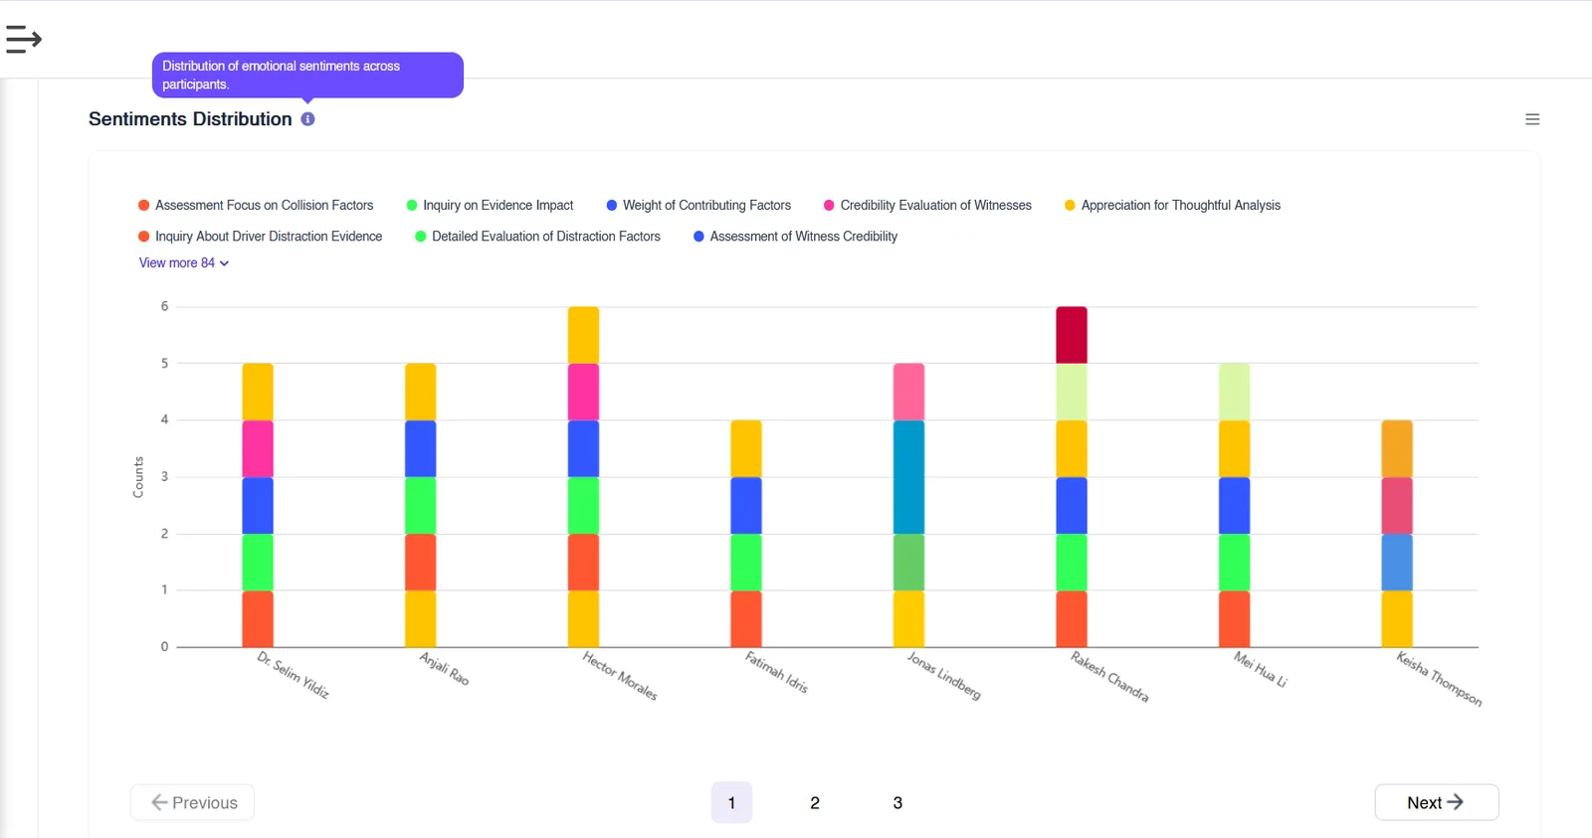Viewport: 1592px width, 838px height.
Task: Expand the View more 84 legend list
Action: click(184, 263)
